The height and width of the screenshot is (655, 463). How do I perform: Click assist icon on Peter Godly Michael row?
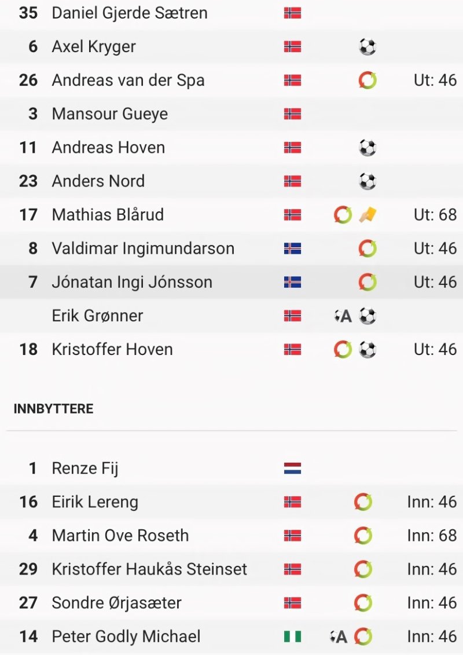tap(338, 637)
